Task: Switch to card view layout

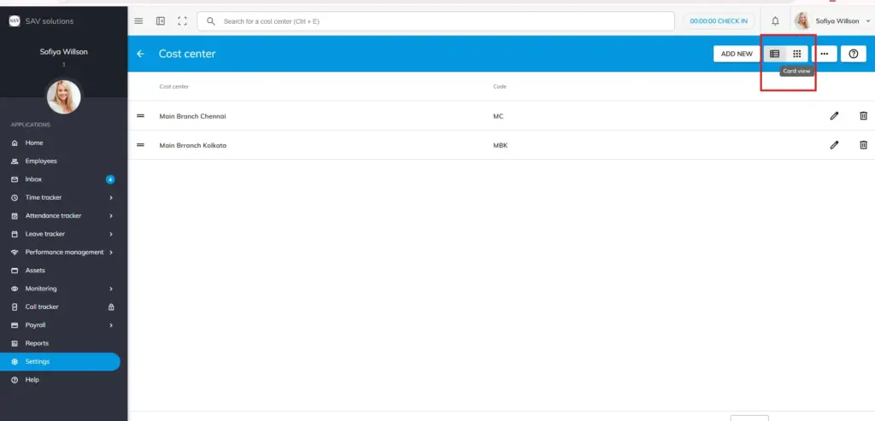Action: tap(797, 54)
